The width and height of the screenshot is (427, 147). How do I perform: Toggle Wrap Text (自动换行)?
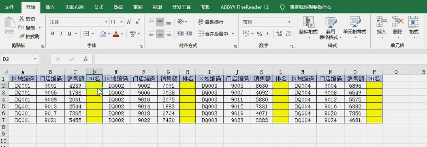[x=211, y=22]
